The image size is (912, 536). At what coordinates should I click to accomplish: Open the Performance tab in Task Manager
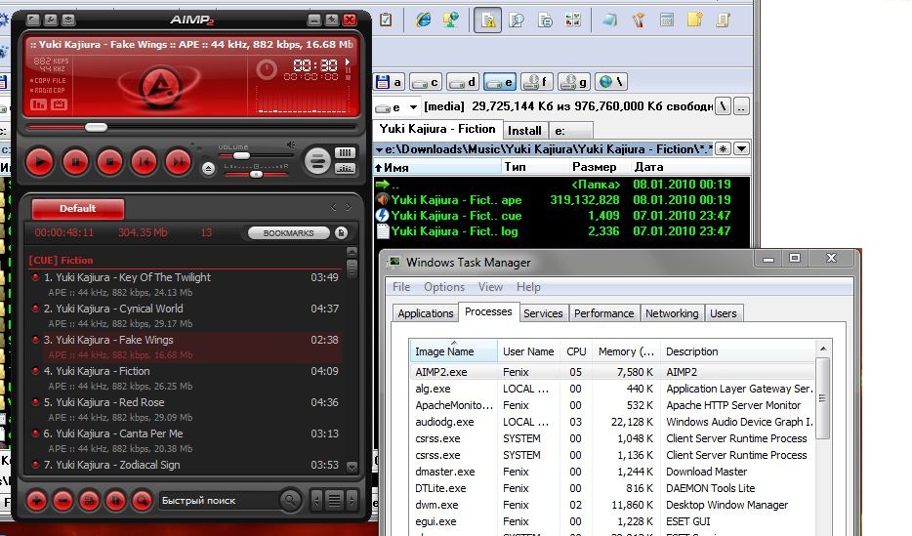tap(603, 313)
